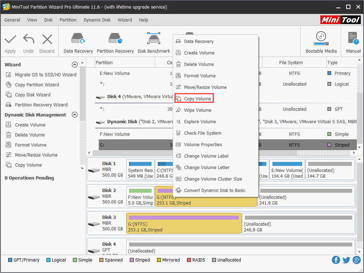Viewport: 364px width, 273px height.
Task: Open the Facebook icon
Action: pyautogui.click(x=336, y=260)
